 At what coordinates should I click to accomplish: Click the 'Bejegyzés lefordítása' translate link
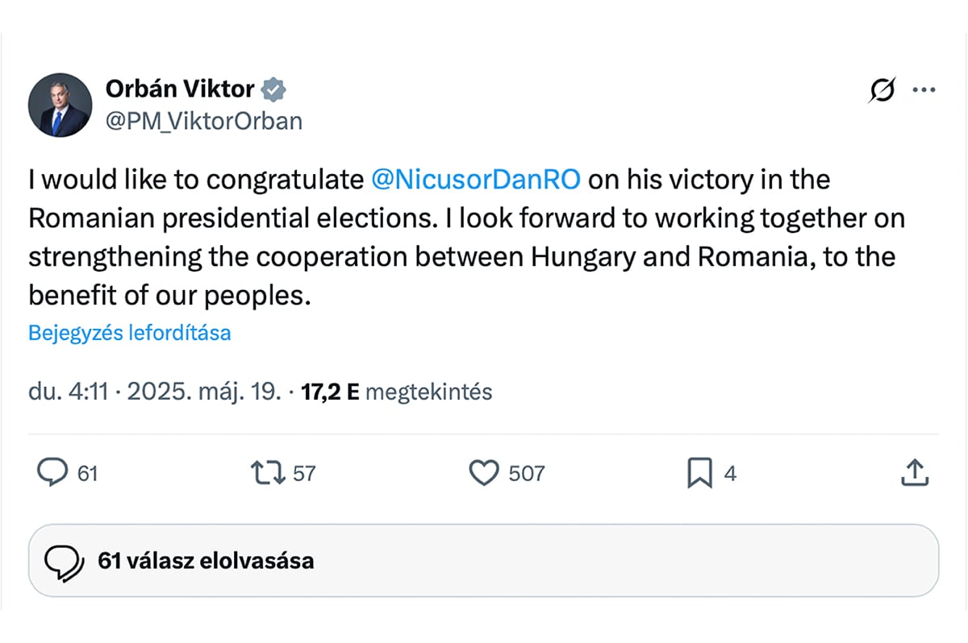point(130,333)
